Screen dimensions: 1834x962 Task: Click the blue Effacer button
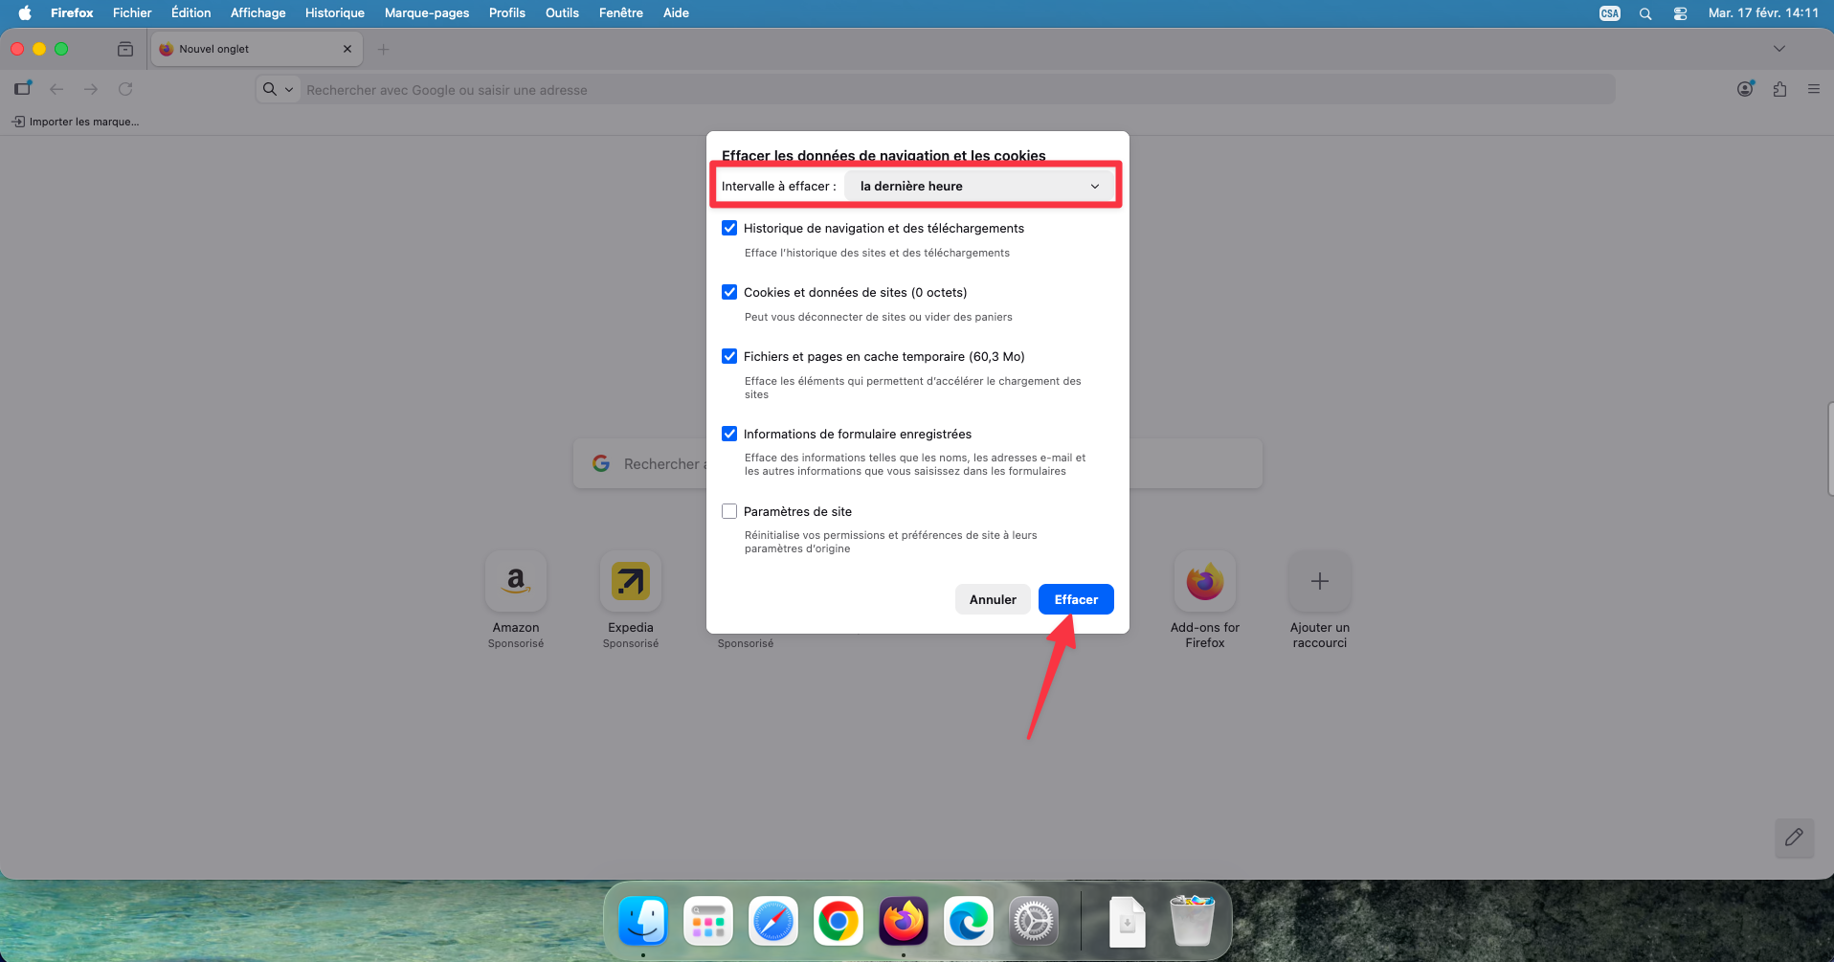point(1076,599)
